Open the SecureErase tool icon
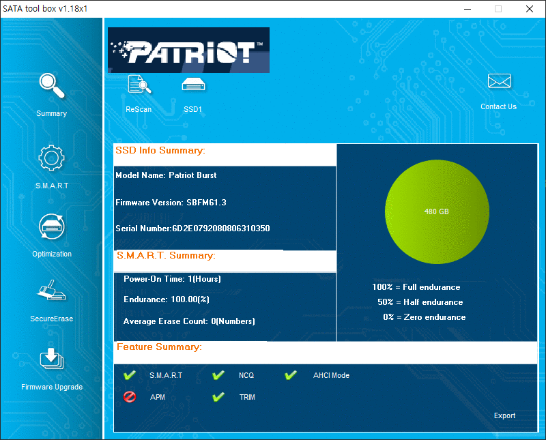Image resolution: width=546 pixels, height=440 pixels. point(51,292)
